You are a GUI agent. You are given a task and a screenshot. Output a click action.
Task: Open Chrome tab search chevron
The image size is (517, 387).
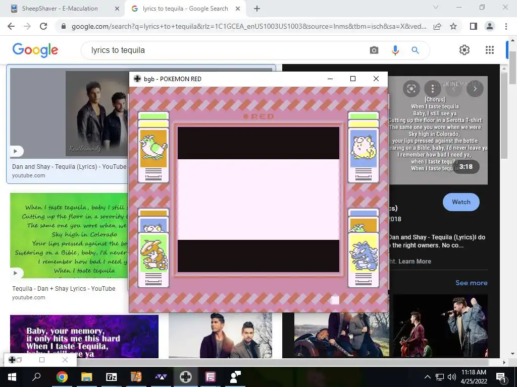(x=436, y=7)
